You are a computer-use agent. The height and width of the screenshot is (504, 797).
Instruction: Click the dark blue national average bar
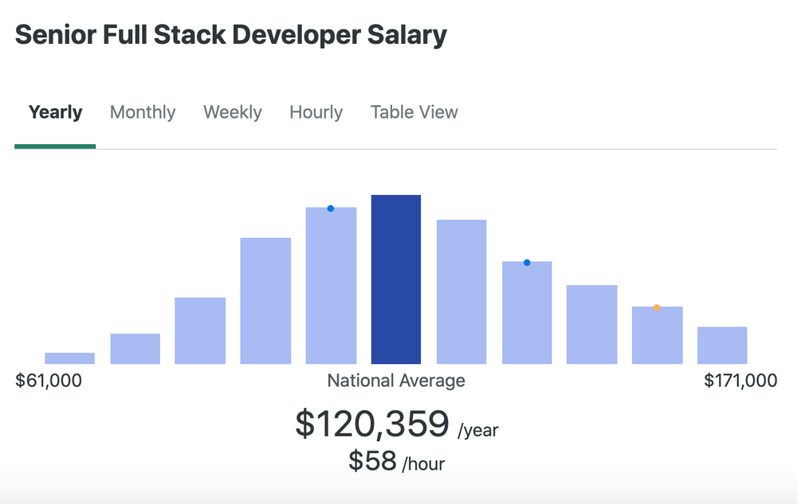point(396,279)
